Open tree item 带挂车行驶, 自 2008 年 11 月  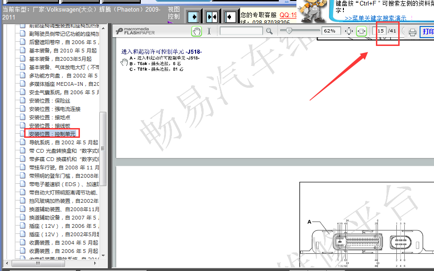tap(64, 168)
